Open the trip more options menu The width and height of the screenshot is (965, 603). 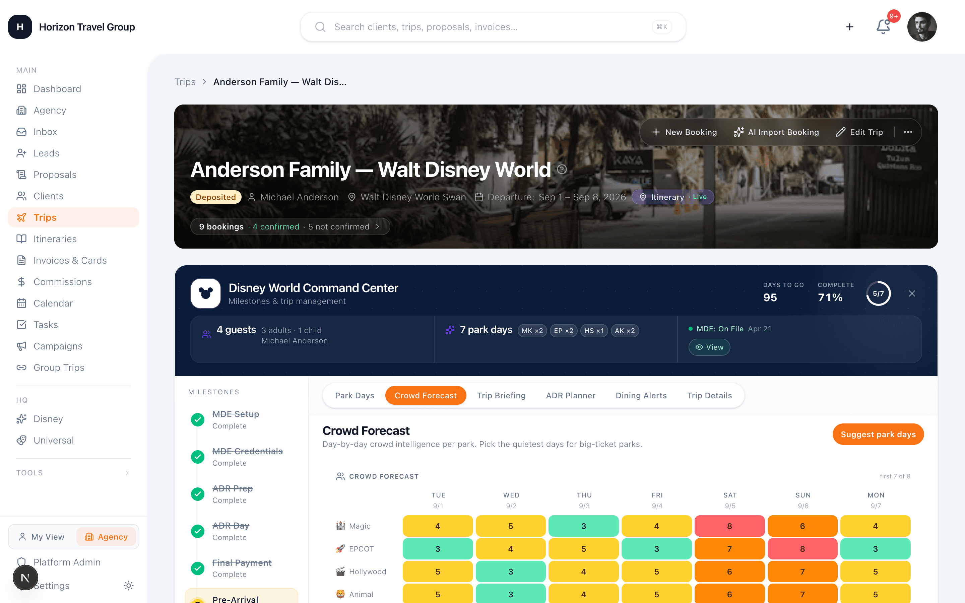click(908, 132)
